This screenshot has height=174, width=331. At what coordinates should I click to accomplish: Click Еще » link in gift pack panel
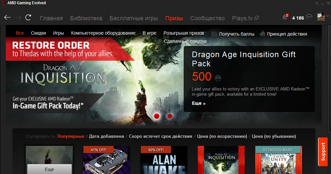[x=199, y=103]
